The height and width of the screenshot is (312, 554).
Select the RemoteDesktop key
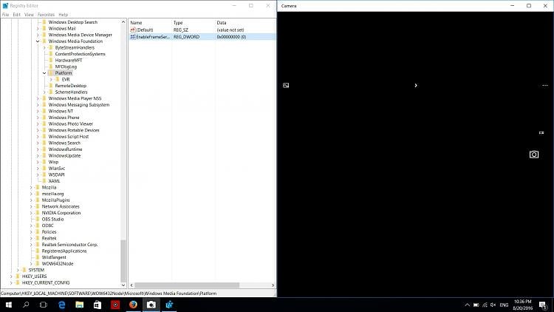coord(71,86)
